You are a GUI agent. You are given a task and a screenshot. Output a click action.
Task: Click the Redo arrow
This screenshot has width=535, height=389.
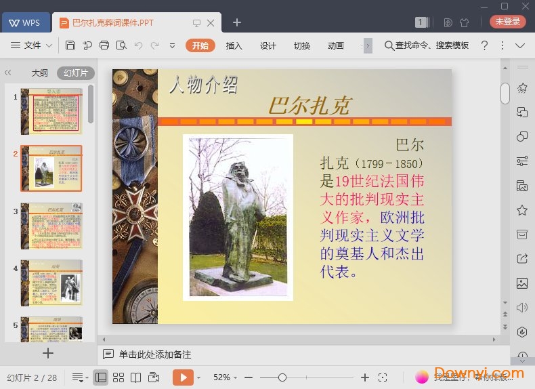pyautogui.click(x=155, y=45)
